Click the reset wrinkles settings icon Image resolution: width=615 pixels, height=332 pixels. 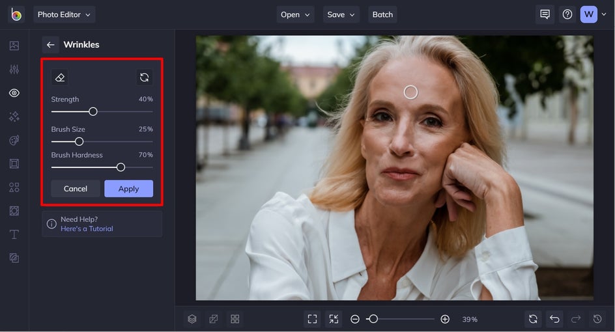point(145,77)
